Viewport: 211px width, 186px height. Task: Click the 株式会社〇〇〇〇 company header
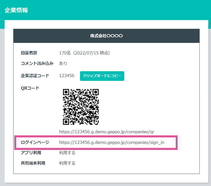[x=106, y=36]
